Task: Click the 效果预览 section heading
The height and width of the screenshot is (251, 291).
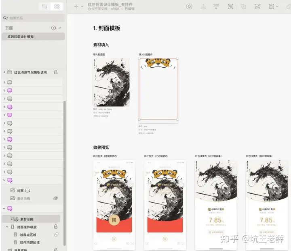Action: 101,147
